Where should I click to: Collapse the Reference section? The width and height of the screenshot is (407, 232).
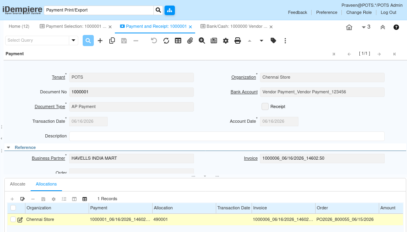click(8, 147)
